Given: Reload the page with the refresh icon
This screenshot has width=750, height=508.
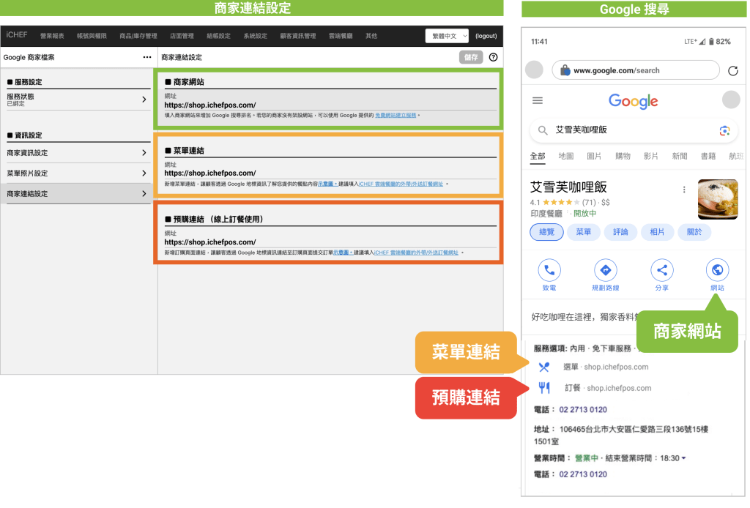Looking at the screenshot, I should 733,70.
